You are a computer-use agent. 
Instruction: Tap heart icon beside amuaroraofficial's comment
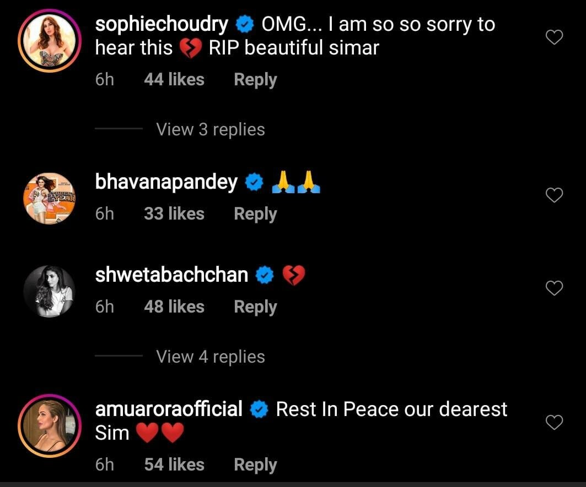pos(553,422)
